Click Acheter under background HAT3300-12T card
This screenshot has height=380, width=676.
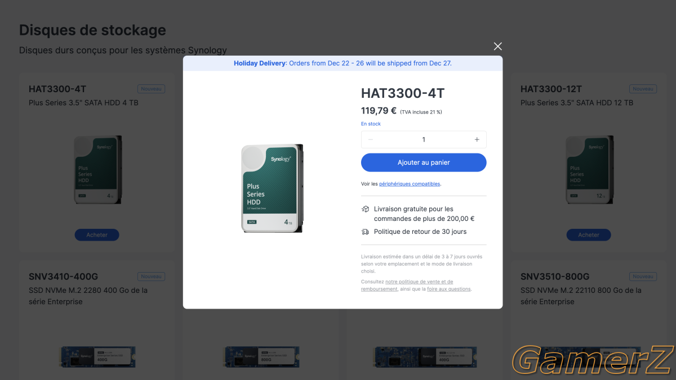pos(589,235)
